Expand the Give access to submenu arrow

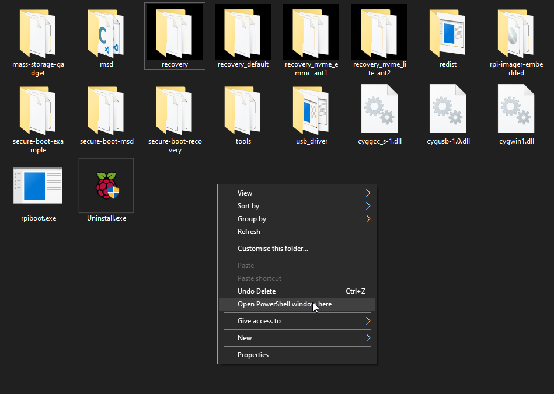point(368,321)
